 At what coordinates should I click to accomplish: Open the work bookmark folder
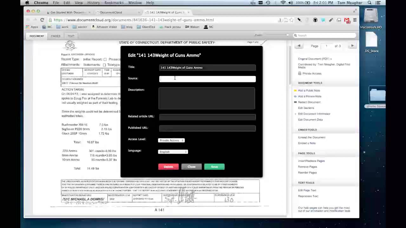pyautogui.click(x=62, y=27)
